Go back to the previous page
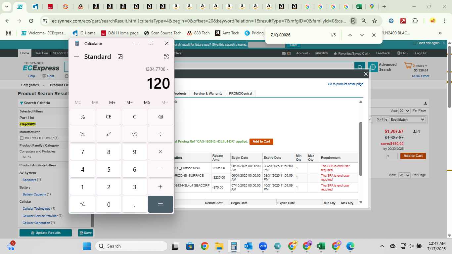 click(8, 21)
